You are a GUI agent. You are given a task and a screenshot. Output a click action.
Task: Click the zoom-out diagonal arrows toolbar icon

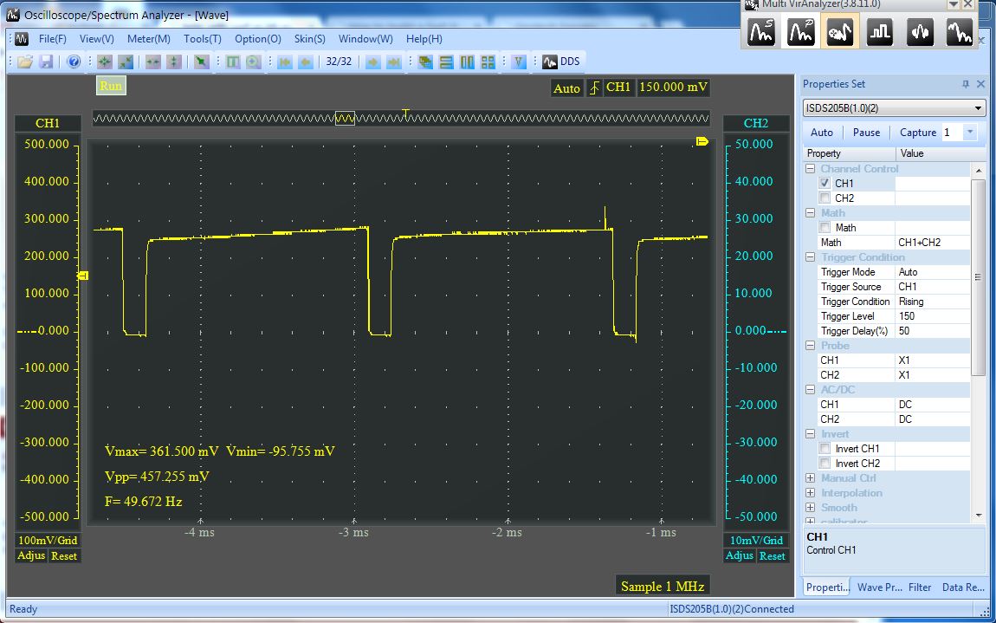[x=126, y=62]
